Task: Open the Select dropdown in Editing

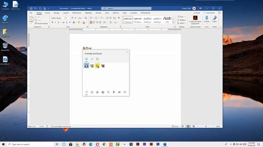Action: [x=182, y=23]
